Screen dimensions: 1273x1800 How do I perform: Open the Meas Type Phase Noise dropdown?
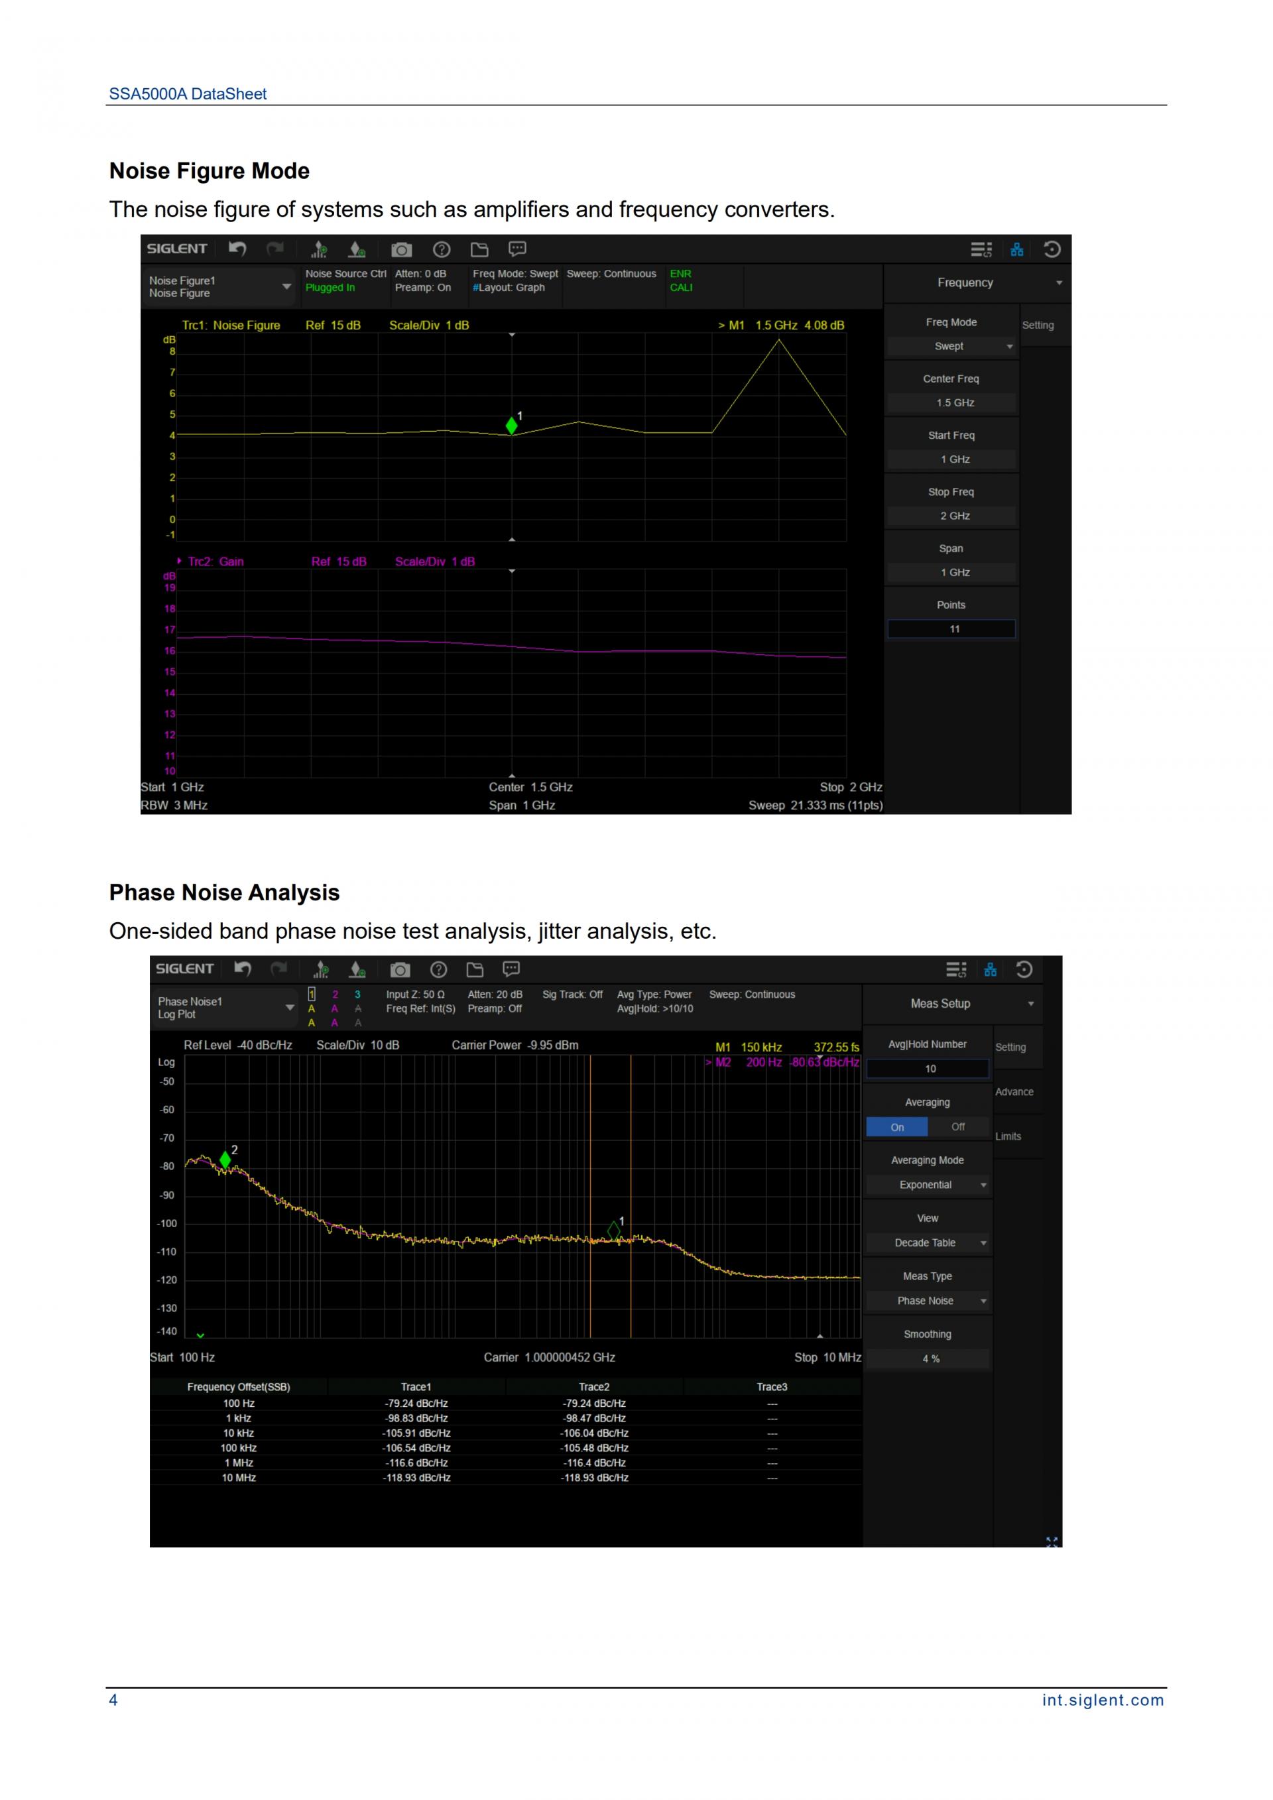click(928, 1301)
